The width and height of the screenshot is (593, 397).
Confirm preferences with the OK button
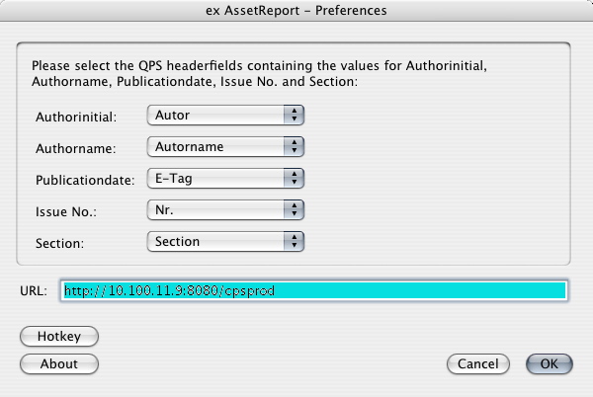(x=549, y=363)
